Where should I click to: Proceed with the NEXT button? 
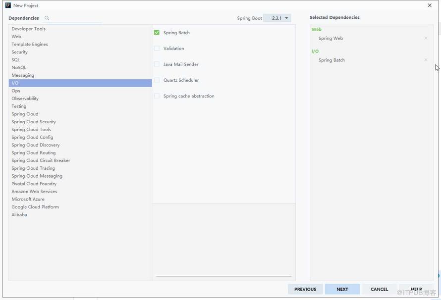342,289
